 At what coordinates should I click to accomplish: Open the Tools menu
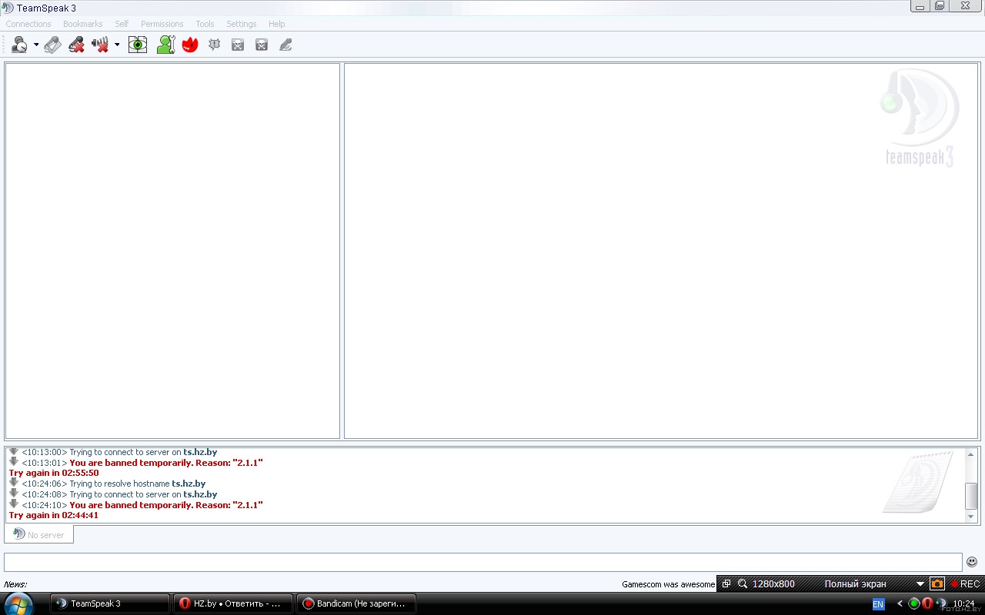(205, 24)
